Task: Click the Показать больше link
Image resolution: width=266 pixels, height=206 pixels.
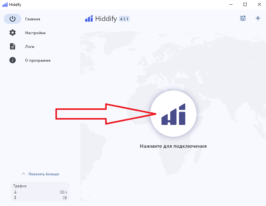Action: click(44, 174)
